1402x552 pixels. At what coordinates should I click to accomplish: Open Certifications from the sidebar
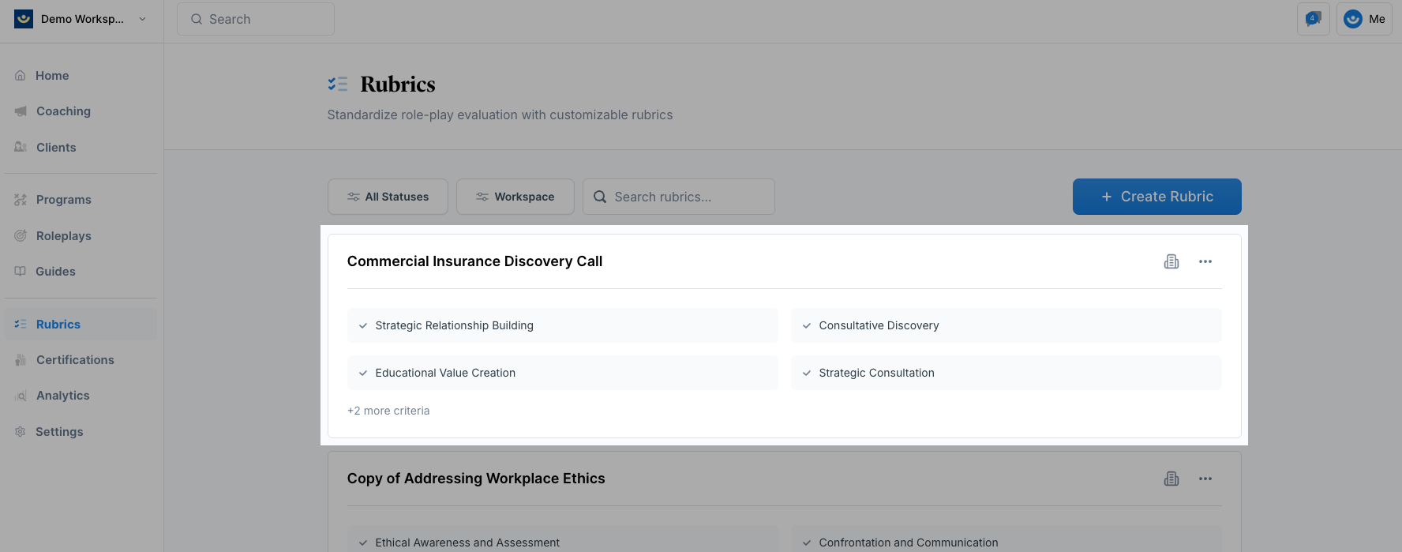(x=75, y=360)
